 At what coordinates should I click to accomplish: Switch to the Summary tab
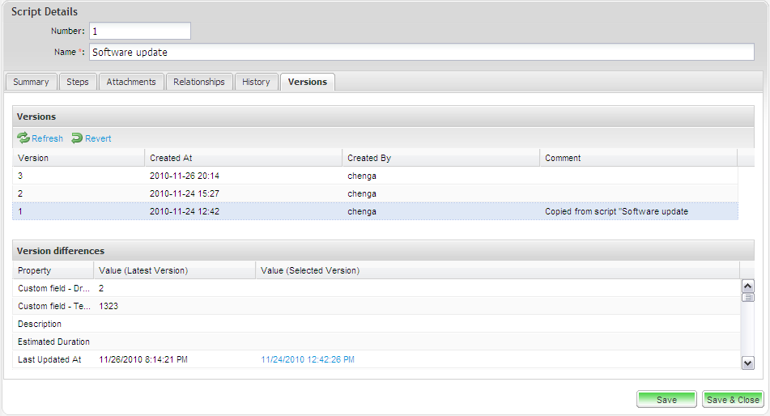coord(31,82)
